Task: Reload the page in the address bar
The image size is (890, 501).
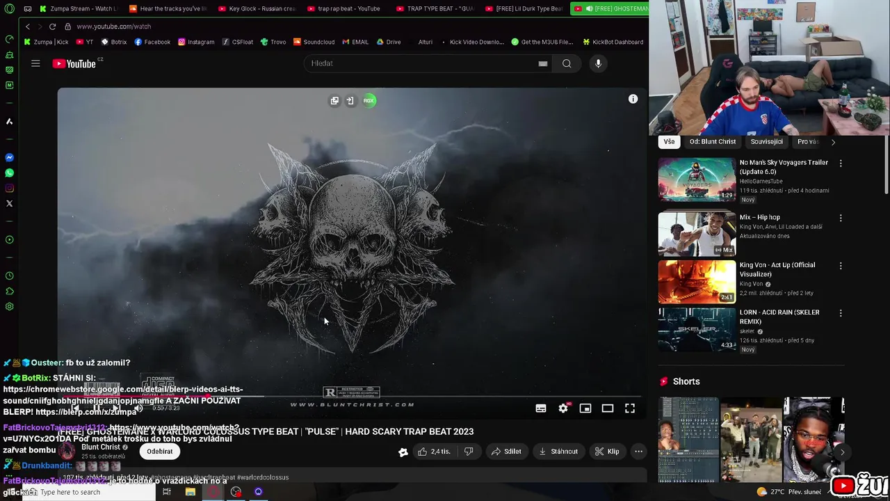Action: pos(52,26)
